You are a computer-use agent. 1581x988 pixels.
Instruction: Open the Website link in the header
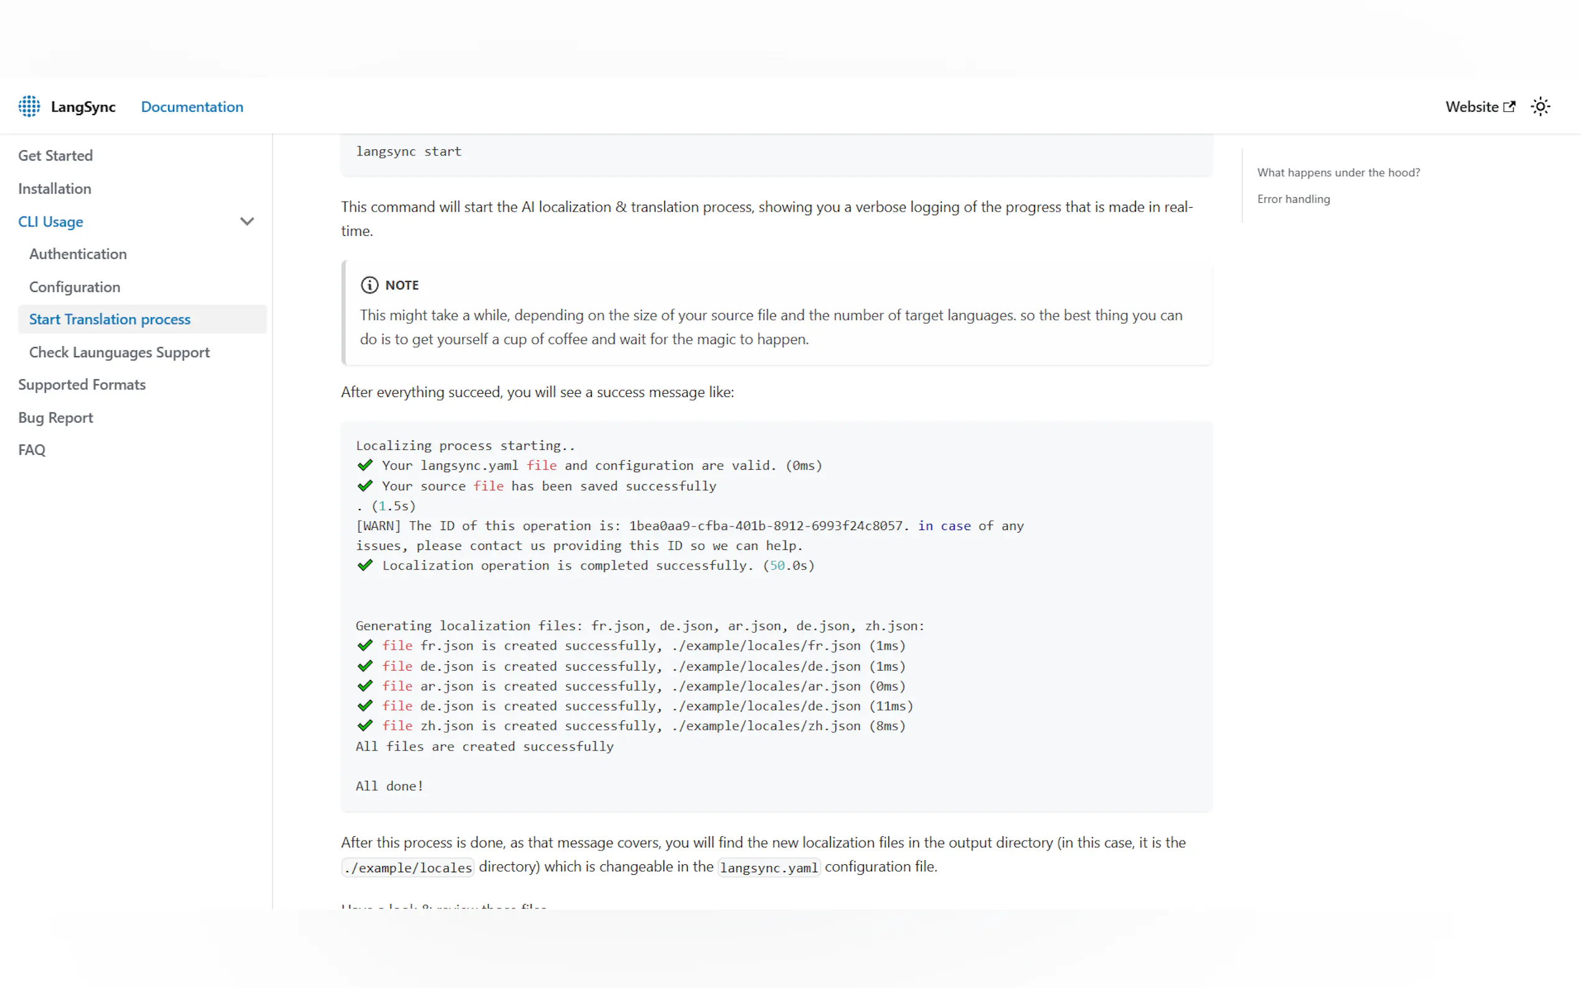pos(1471,106)
